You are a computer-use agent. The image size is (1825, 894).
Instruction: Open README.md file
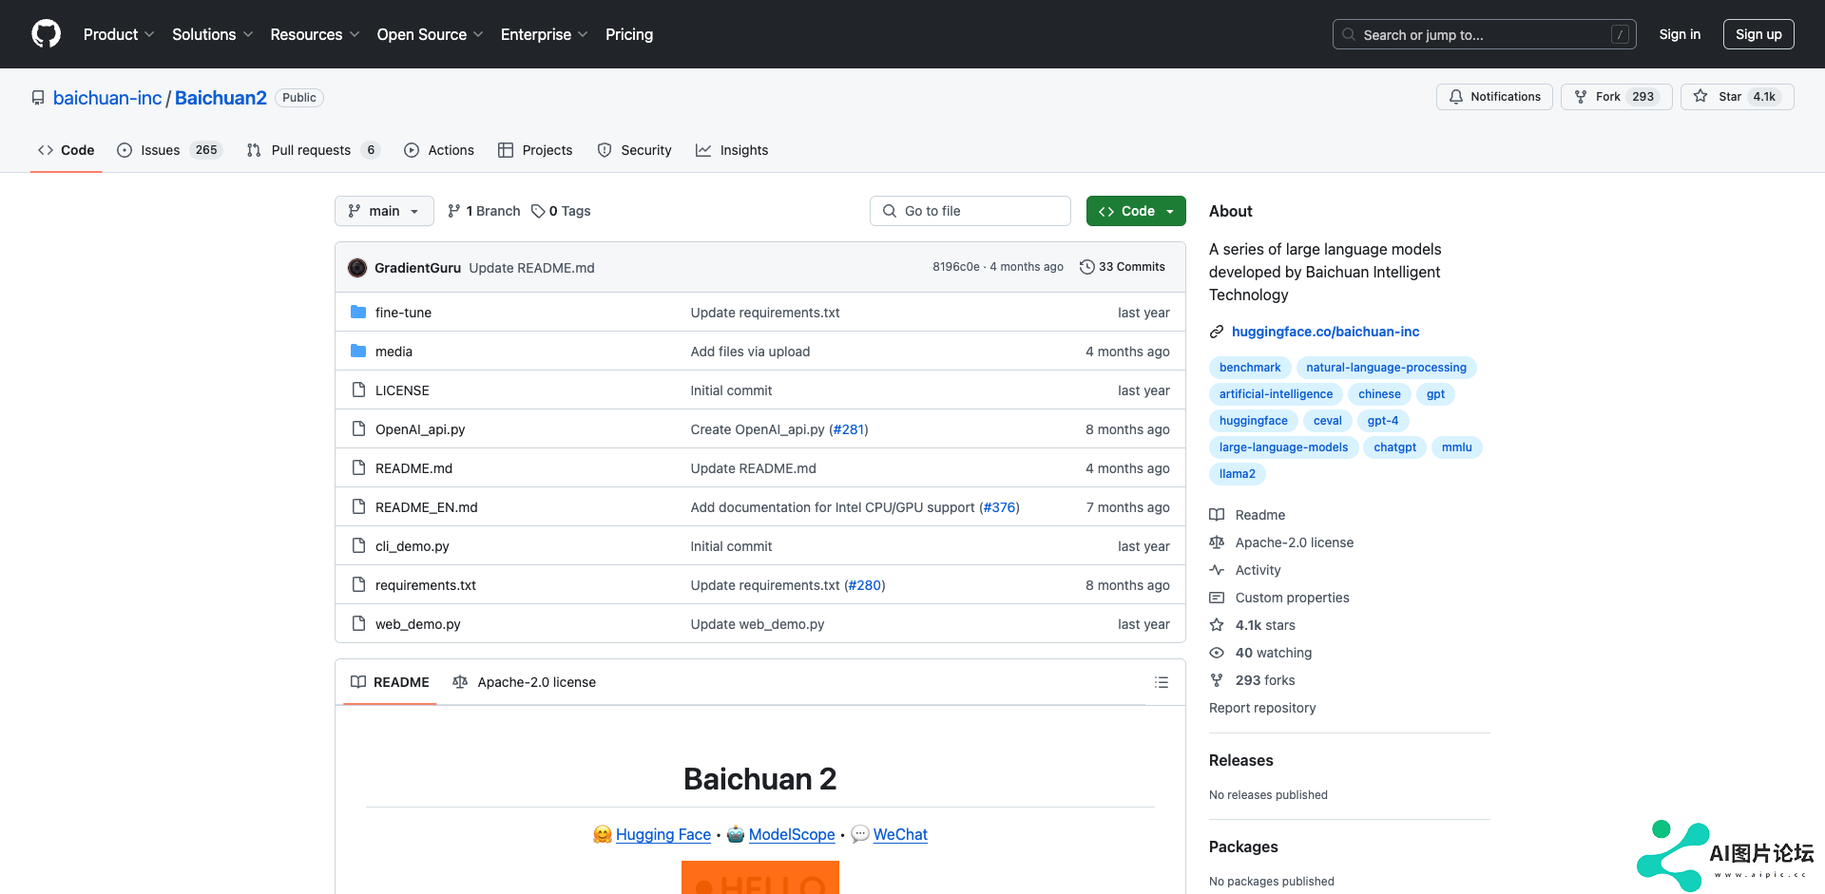[x=413, y=468]
